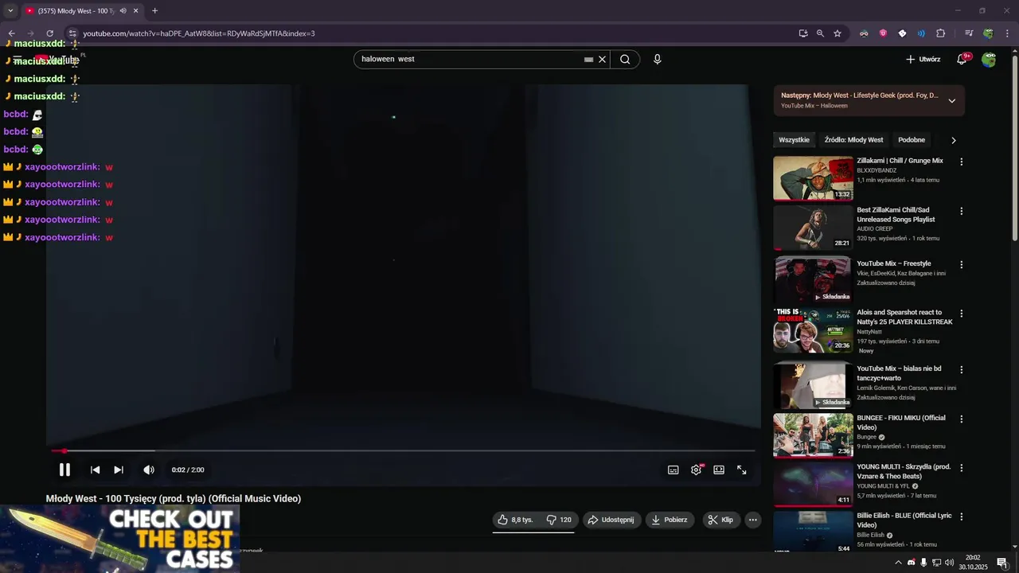Image resolution: width=1019 pixels, height=573 pixels.
Task: Open the pink shield U extension
Action: click(x=883, y=33)
